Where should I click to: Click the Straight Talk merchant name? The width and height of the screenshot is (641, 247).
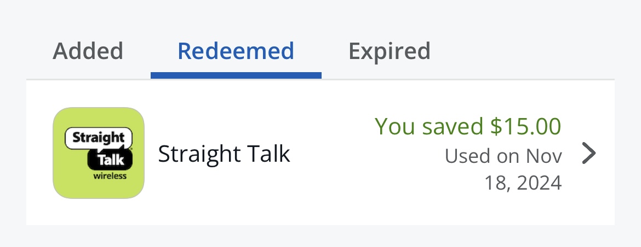coord(224,154)
